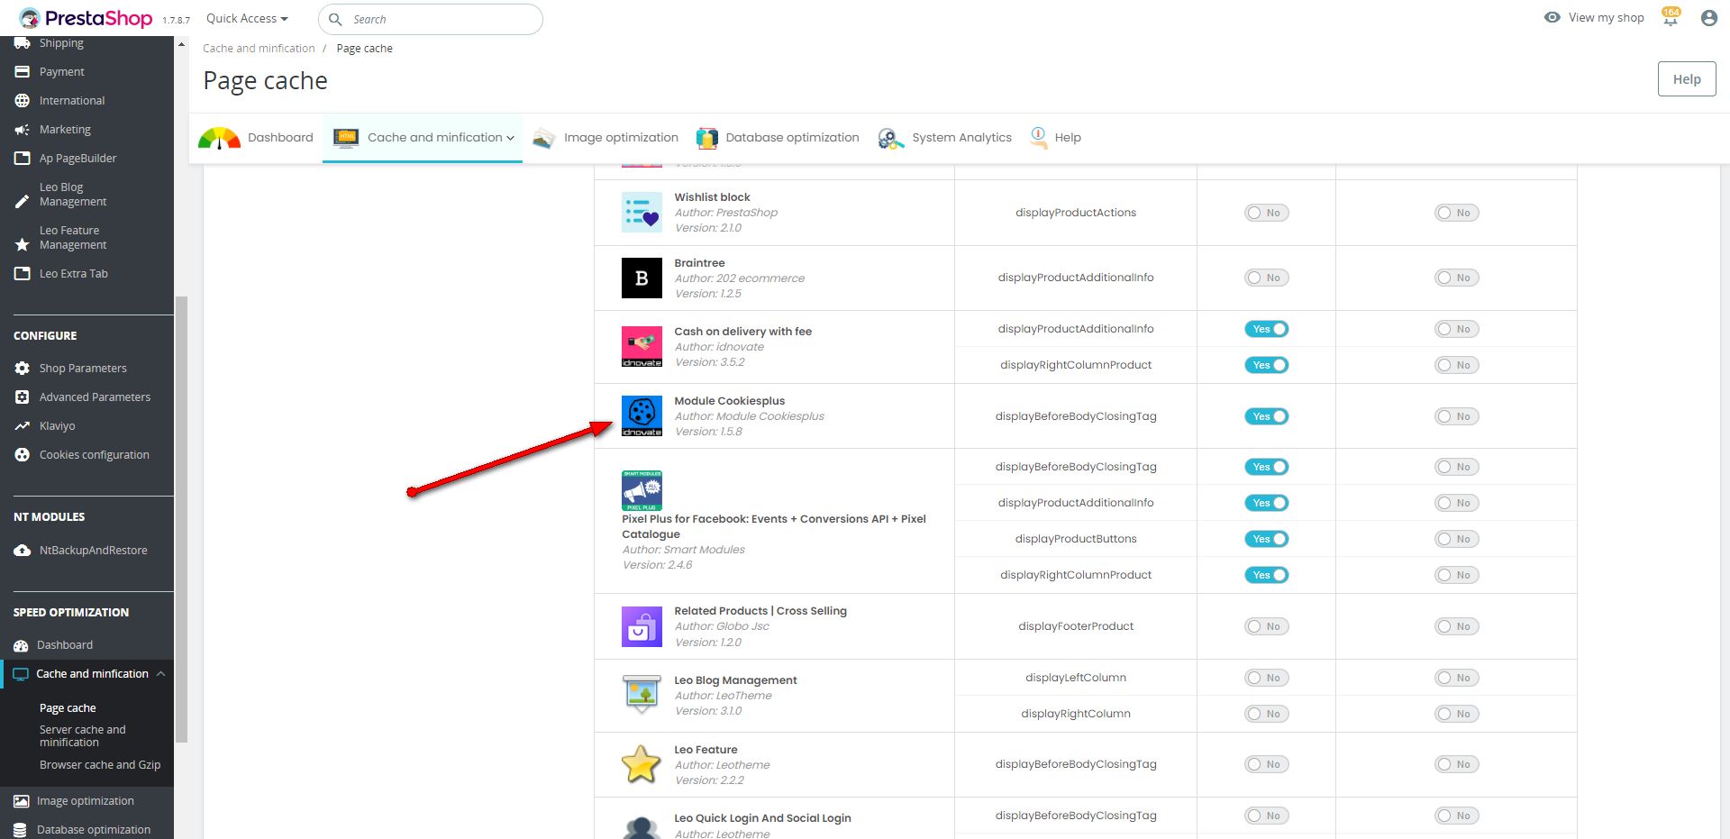Click the Module Cookiesplus cookie icon
Image resolution: width=1730 pixels, height=839 pixels.
(x=642, y=416)
